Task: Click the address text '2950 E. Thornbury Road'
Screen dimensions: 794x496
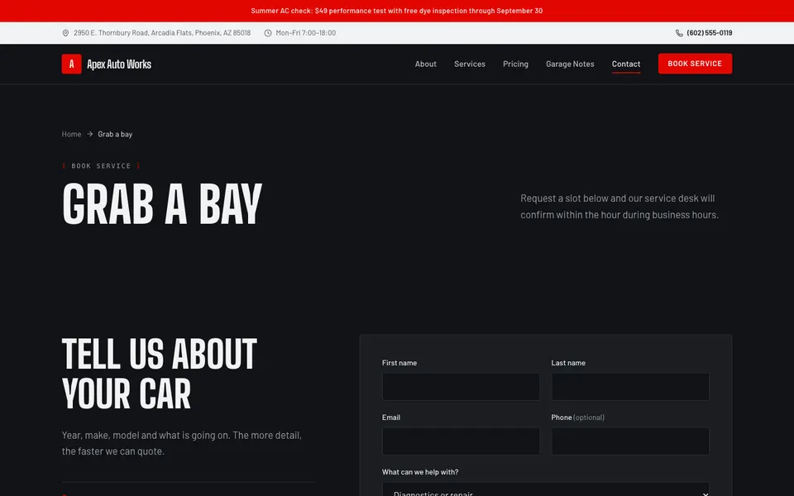Action: click(x=162, y=33)
